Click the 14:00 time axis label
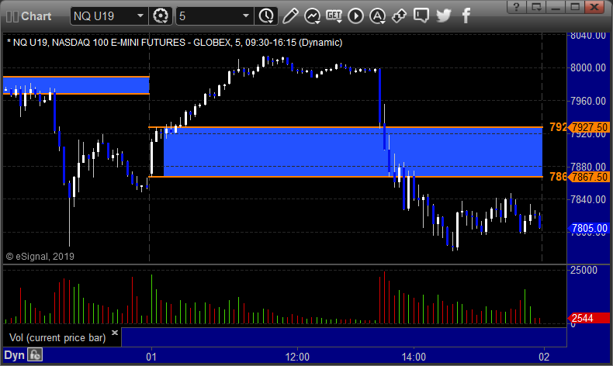 pyautogui.click(x=414, y=357)
